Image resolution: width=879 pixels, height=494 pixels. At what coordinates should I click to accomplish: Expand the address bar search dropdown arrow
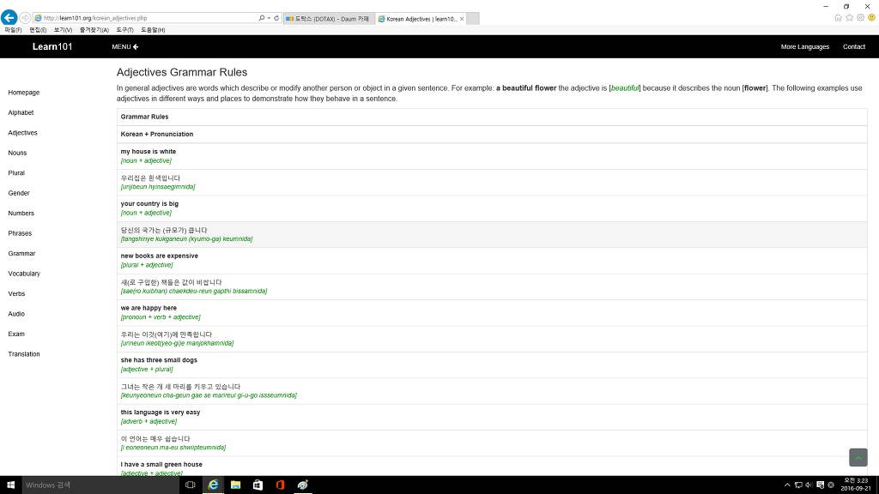[268, 18]
